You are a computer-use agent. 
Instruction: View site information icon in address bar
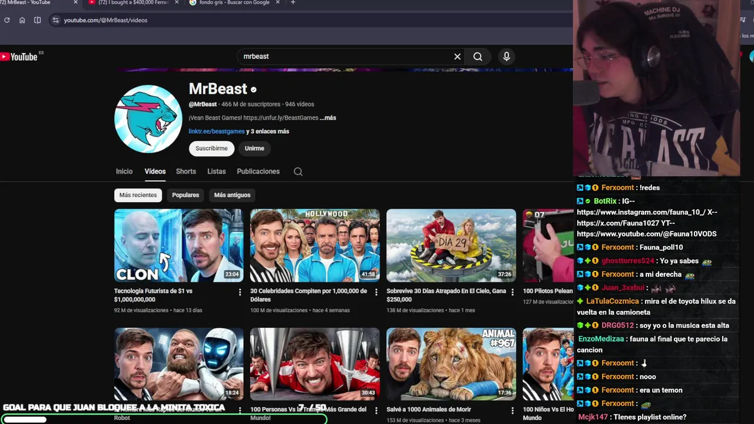tap(55, 20)
